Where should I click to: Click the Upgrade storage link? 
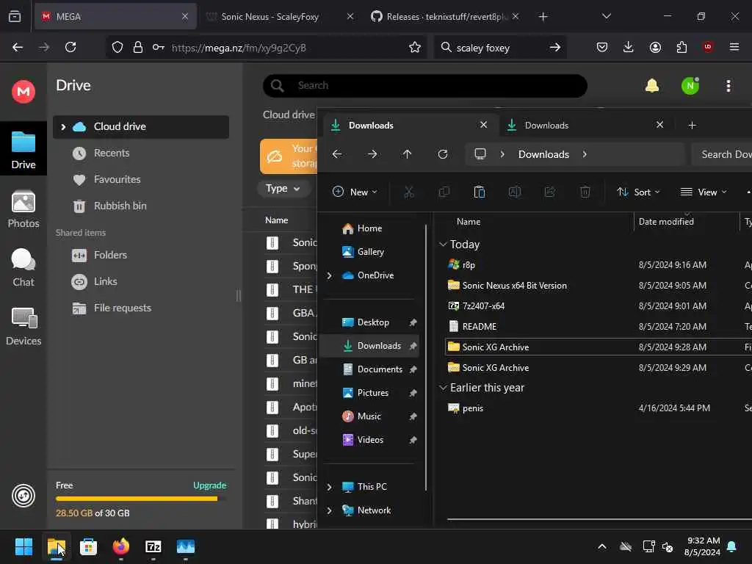click(209, 485)
